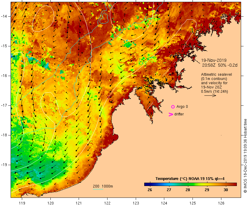This screenshot has width=249, height=206.
Task: Click the magenta Argo circle legend marker
Action: pyautogui.click(x=173, y=107)
